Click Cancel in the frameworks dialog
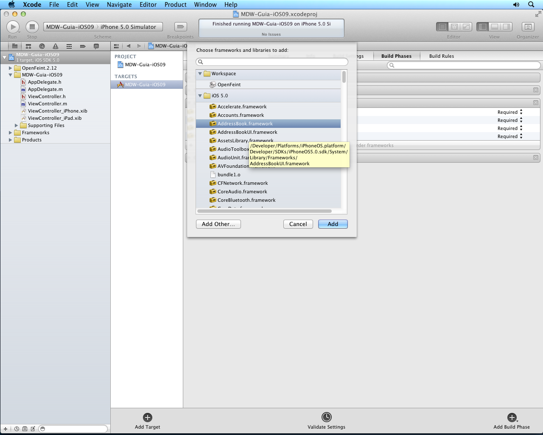Image resolution: width=543 pixels, height=435 pixels. pyautogui.click(x=298, y=224)
